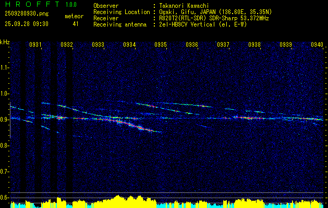Click frequency axis label 1.0

click(x=5, y=94)
